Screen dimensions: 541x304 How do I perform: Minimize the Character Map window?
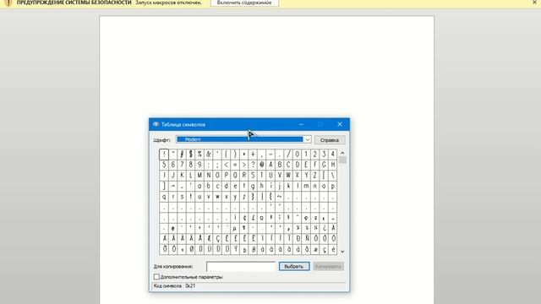pyautogui.click(x=301, y=124)
